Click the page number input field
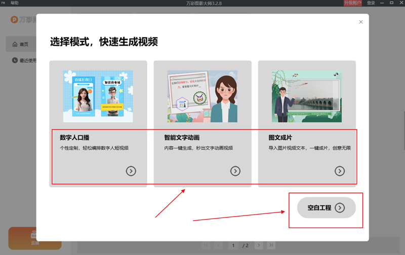 click(x=233, y=245)
